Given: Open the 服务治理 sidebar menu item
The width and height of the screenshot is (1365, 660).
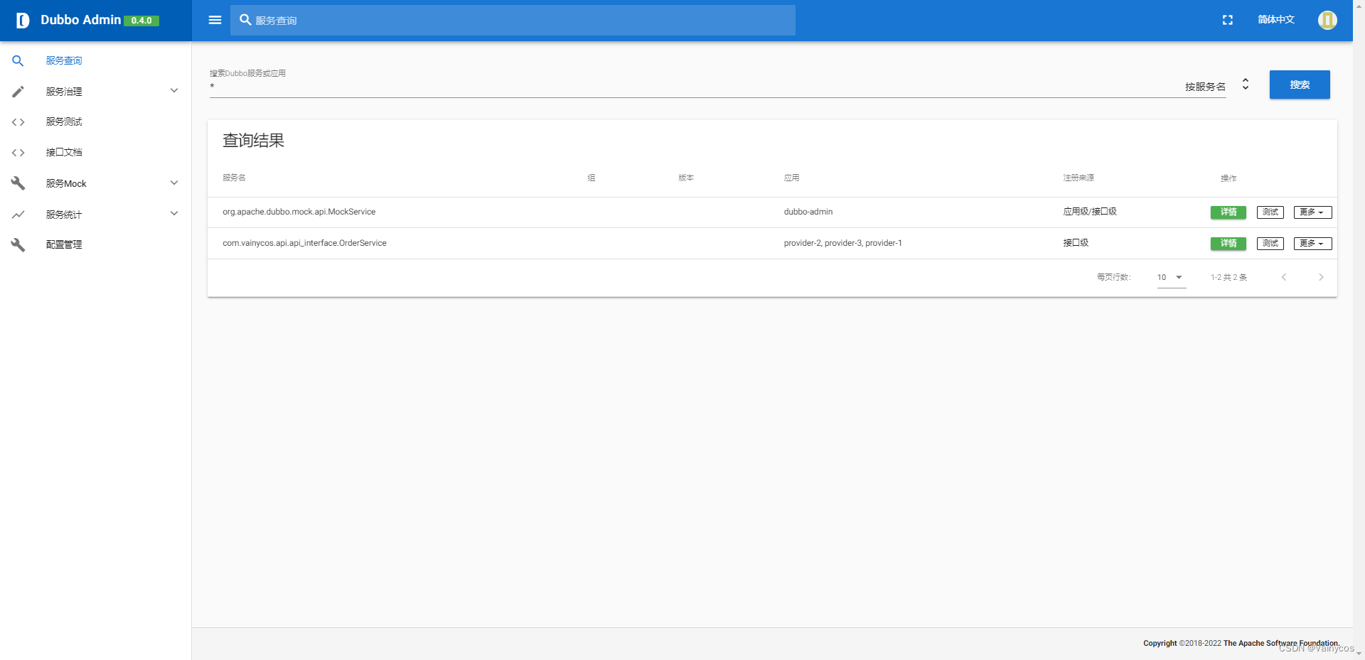Looking at the screenshot, I should pos(95,92).
